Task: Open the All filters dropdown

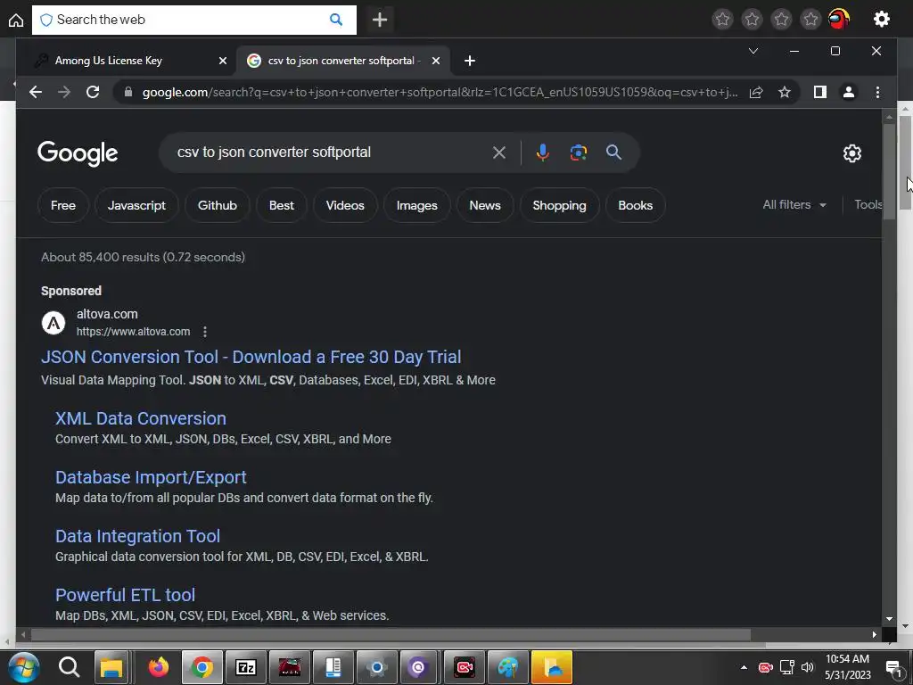Action: click(x=794, y=204)
